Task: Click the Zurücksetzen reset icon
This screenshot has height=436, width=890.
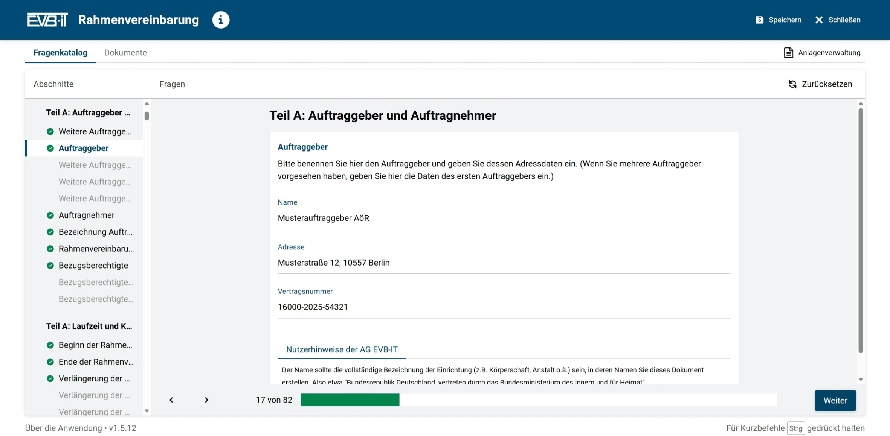Action: pyautogui.click(x=792, y=84)
